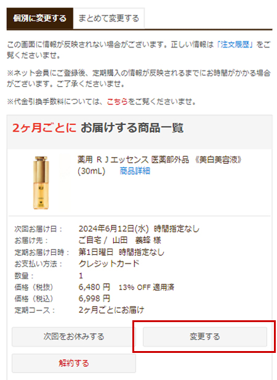Click the お届けする商品一覧 heading

(132, 127)
